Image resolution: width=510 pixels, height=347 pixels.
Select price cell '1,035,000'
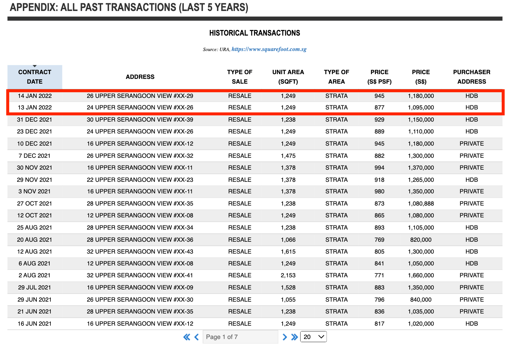pos(421,311)
